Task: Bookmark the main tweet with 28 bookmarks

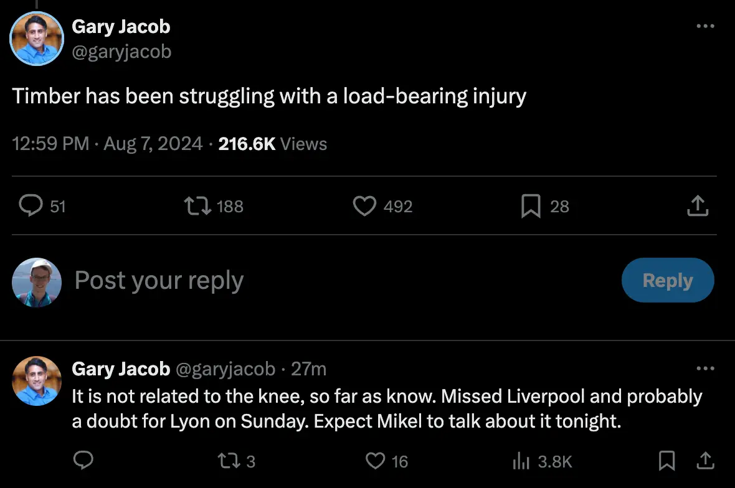Action: 530,206
